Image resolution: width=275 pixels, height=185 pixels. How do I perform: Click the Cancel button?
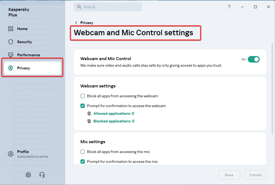[255, 175]
